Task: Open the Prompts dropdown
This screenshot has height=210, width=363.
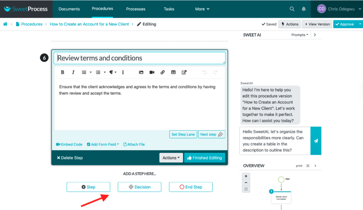Action: (300, 35)
